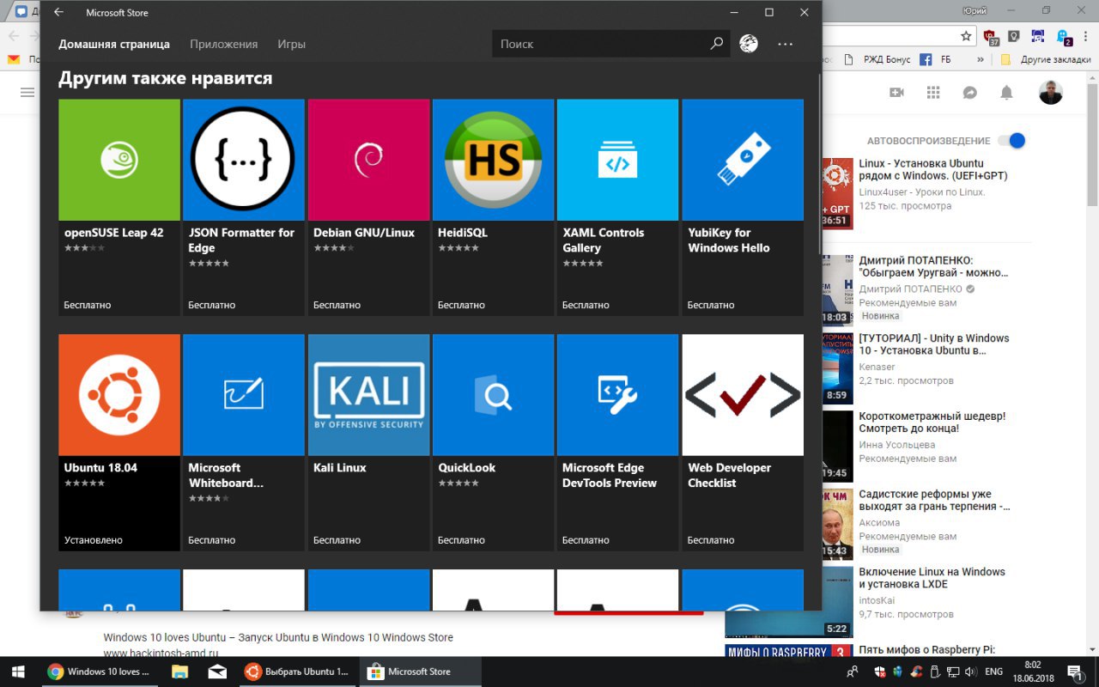Open Другие закладки bookmarks folder
The image size is (1099, 687).
coord(1046,60)
